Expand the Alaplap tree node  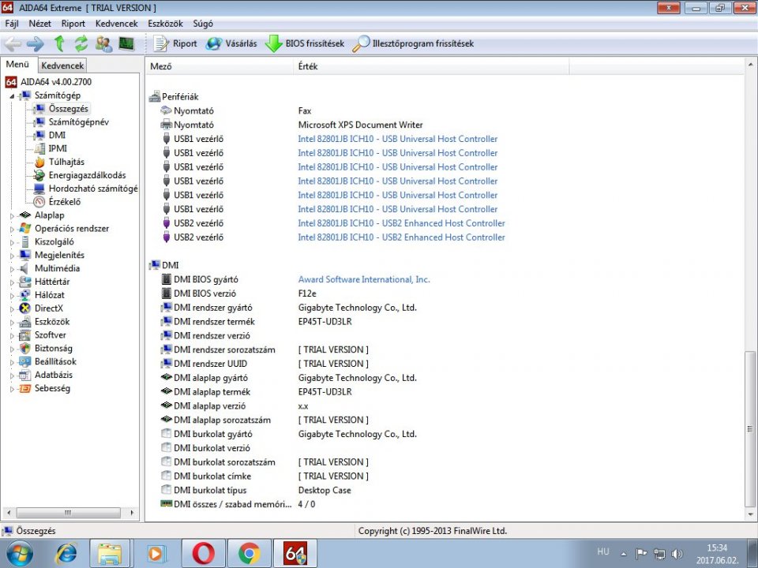(12, 216)
